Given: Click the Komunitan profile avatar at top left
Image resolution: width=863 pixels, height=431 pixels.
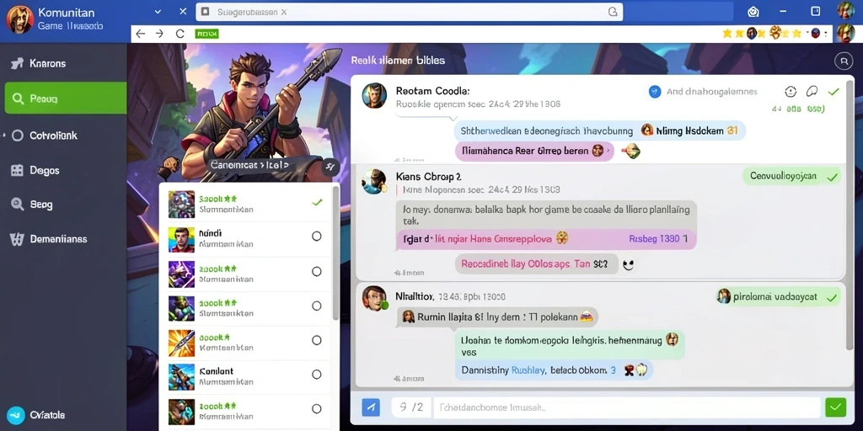Looking at the screenshot, I should [20, 19].
